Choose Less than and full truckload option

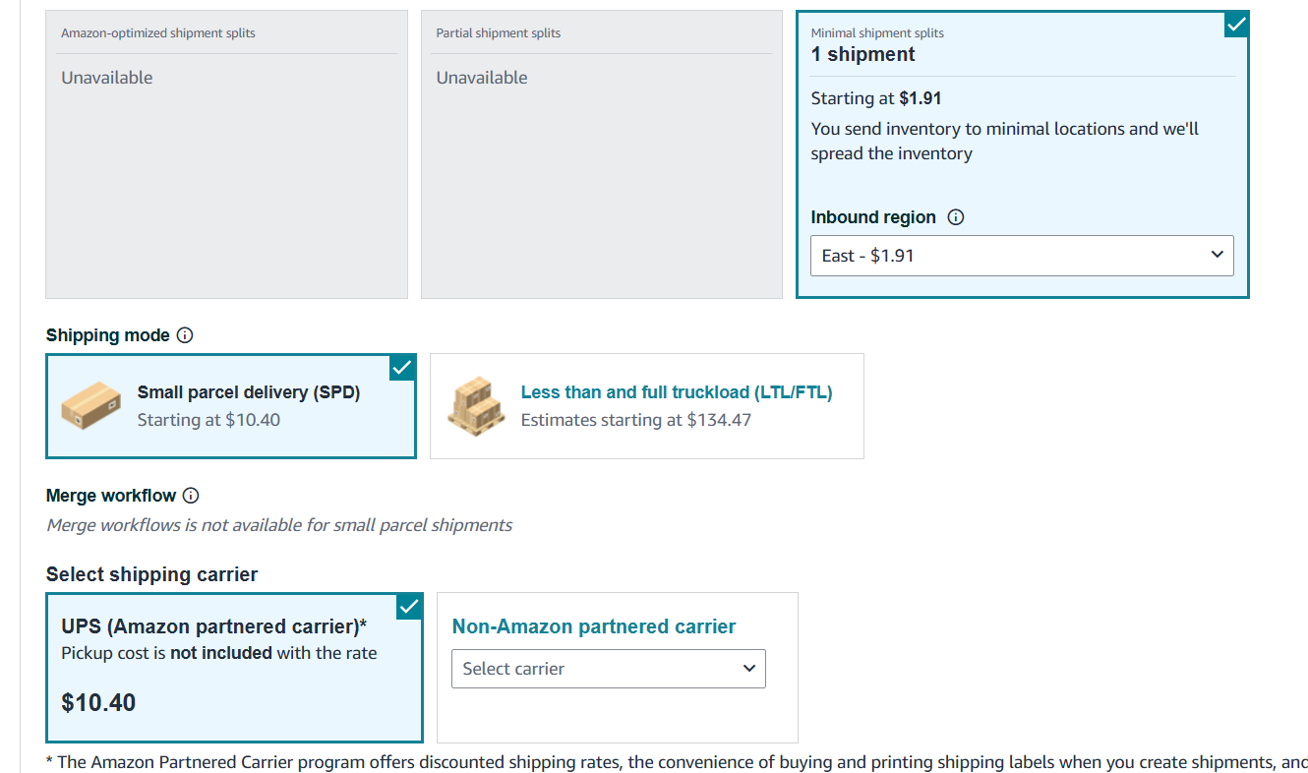tap(647, 406)
